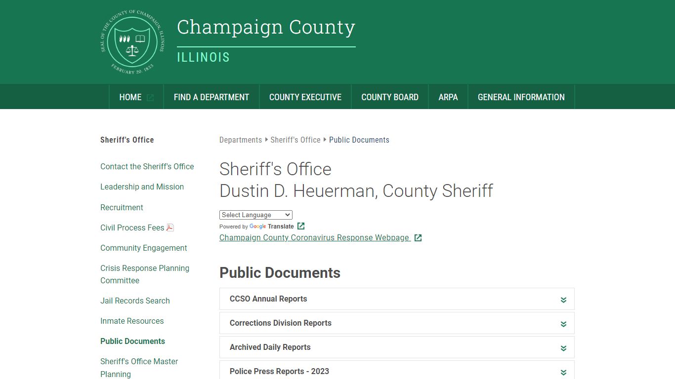Open Crisis Response Planning Committee link
675x379 pixels.
point(145,274)
